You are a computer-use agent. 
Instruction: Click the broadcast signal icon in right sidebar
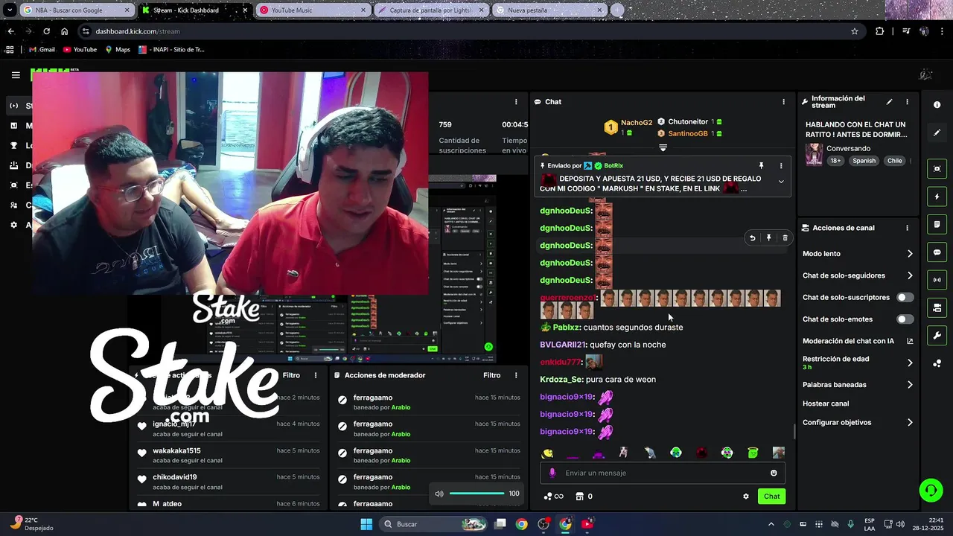tap(937, 280)
